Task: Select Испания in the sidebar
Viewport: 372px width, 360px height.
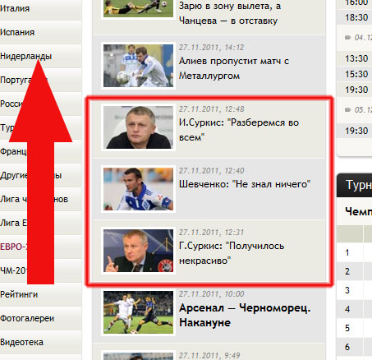Action: pos(17,32)
